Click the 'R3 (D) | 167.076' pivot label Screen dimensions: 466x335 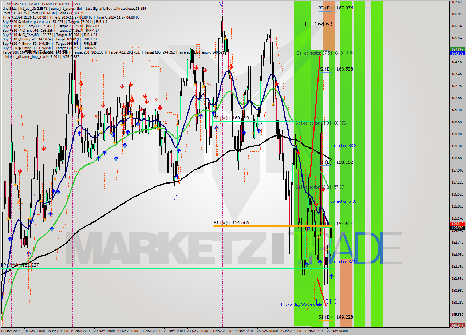coord(336,8)
